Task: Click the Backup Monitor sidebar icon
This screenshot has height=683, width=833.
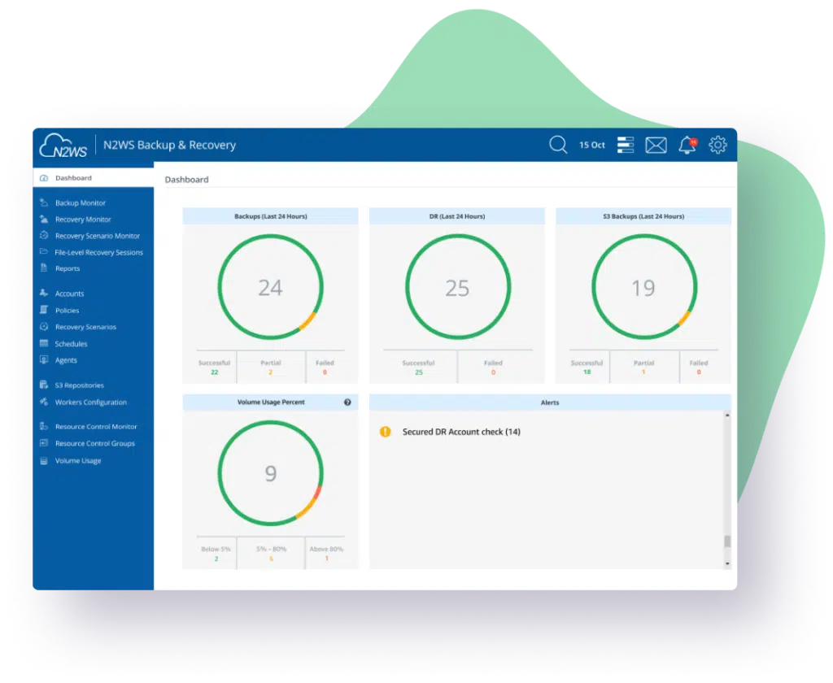Action: pos(44,202)
